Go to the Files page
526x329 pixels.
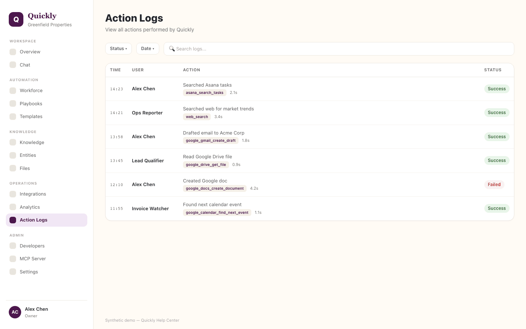pyautogui.click(x=46, y=168)
